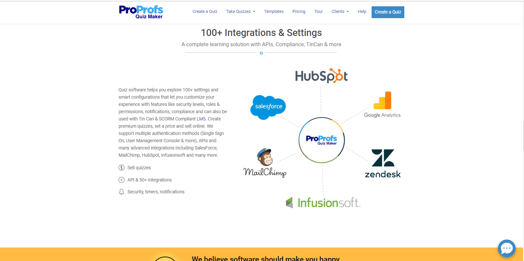Click the 100+ Integrations & Settings heading
Viewport: 524px width, 261px height.
click(261, 33)
